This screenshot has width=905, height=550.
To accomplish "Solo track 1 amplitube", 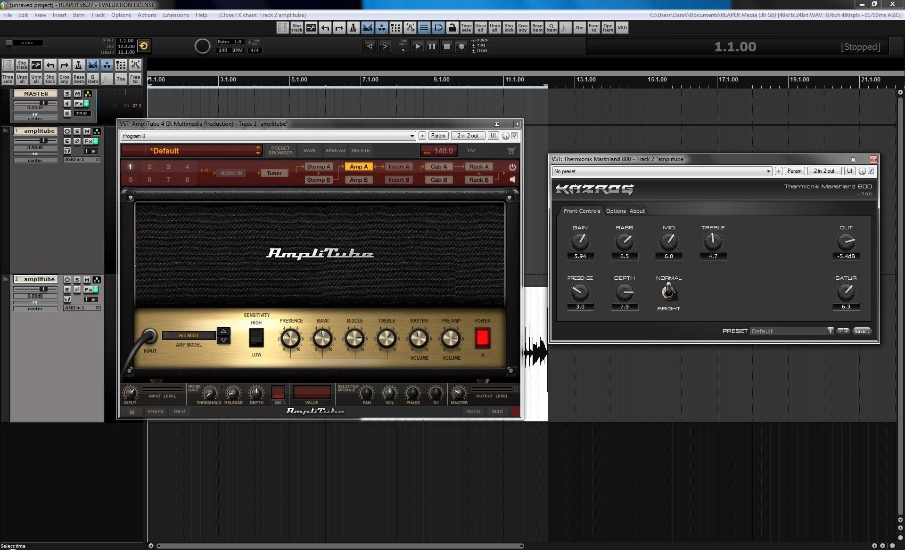I will coord(77,131).
